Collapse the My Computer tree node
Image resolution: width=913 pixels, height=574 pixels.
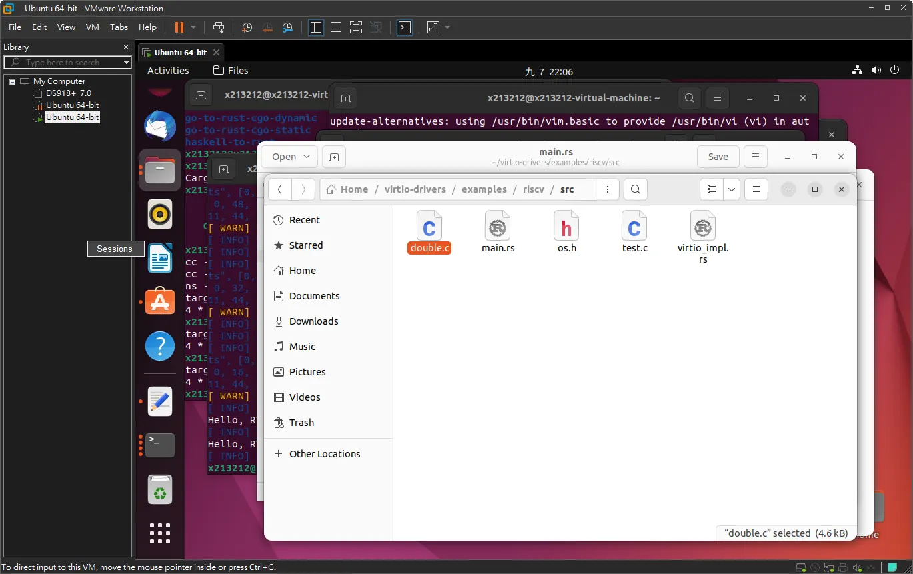pyautogui.click(x=12, y=81)
